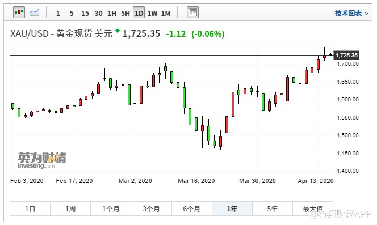Screen dimensions: 377x225
Task: Click the current price 1,725.35 header value
Action: coord(141,33)
